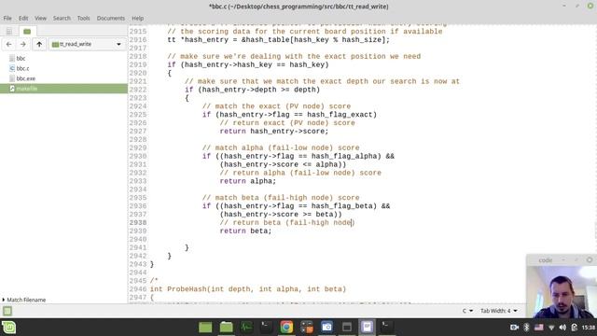Open the grey window taskbar icon
Viewport: 597px width, 336px height.
point(346,328)
